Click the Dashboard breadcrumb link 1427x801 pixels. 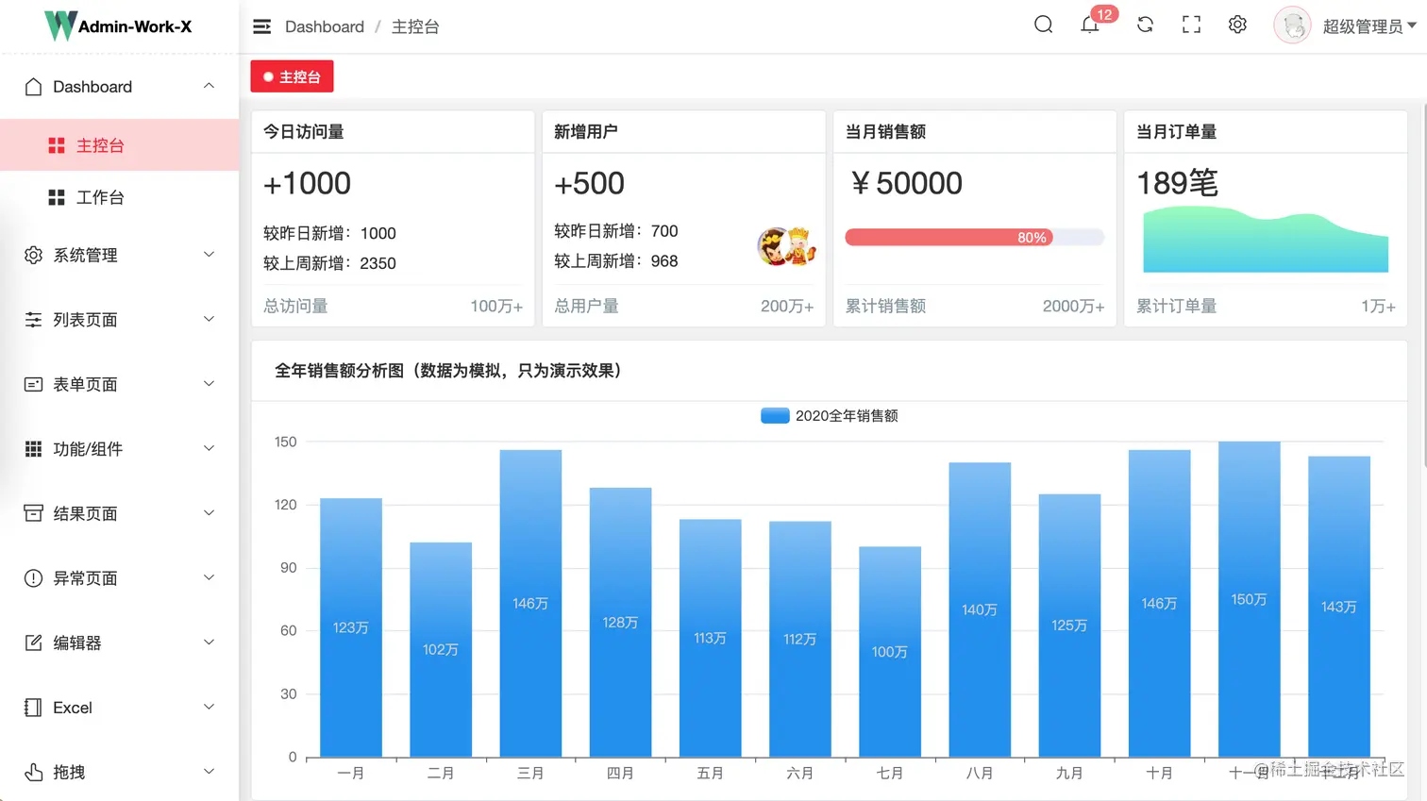[x=325, y=26]
